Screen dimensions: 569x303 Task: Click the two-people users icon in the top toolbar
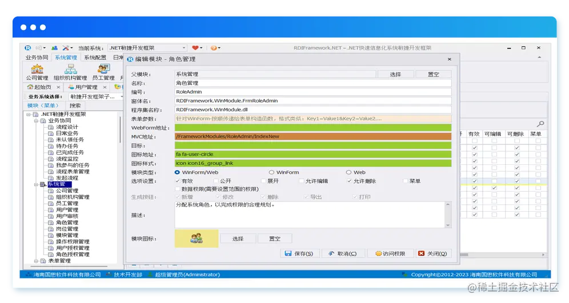point(54,48)
